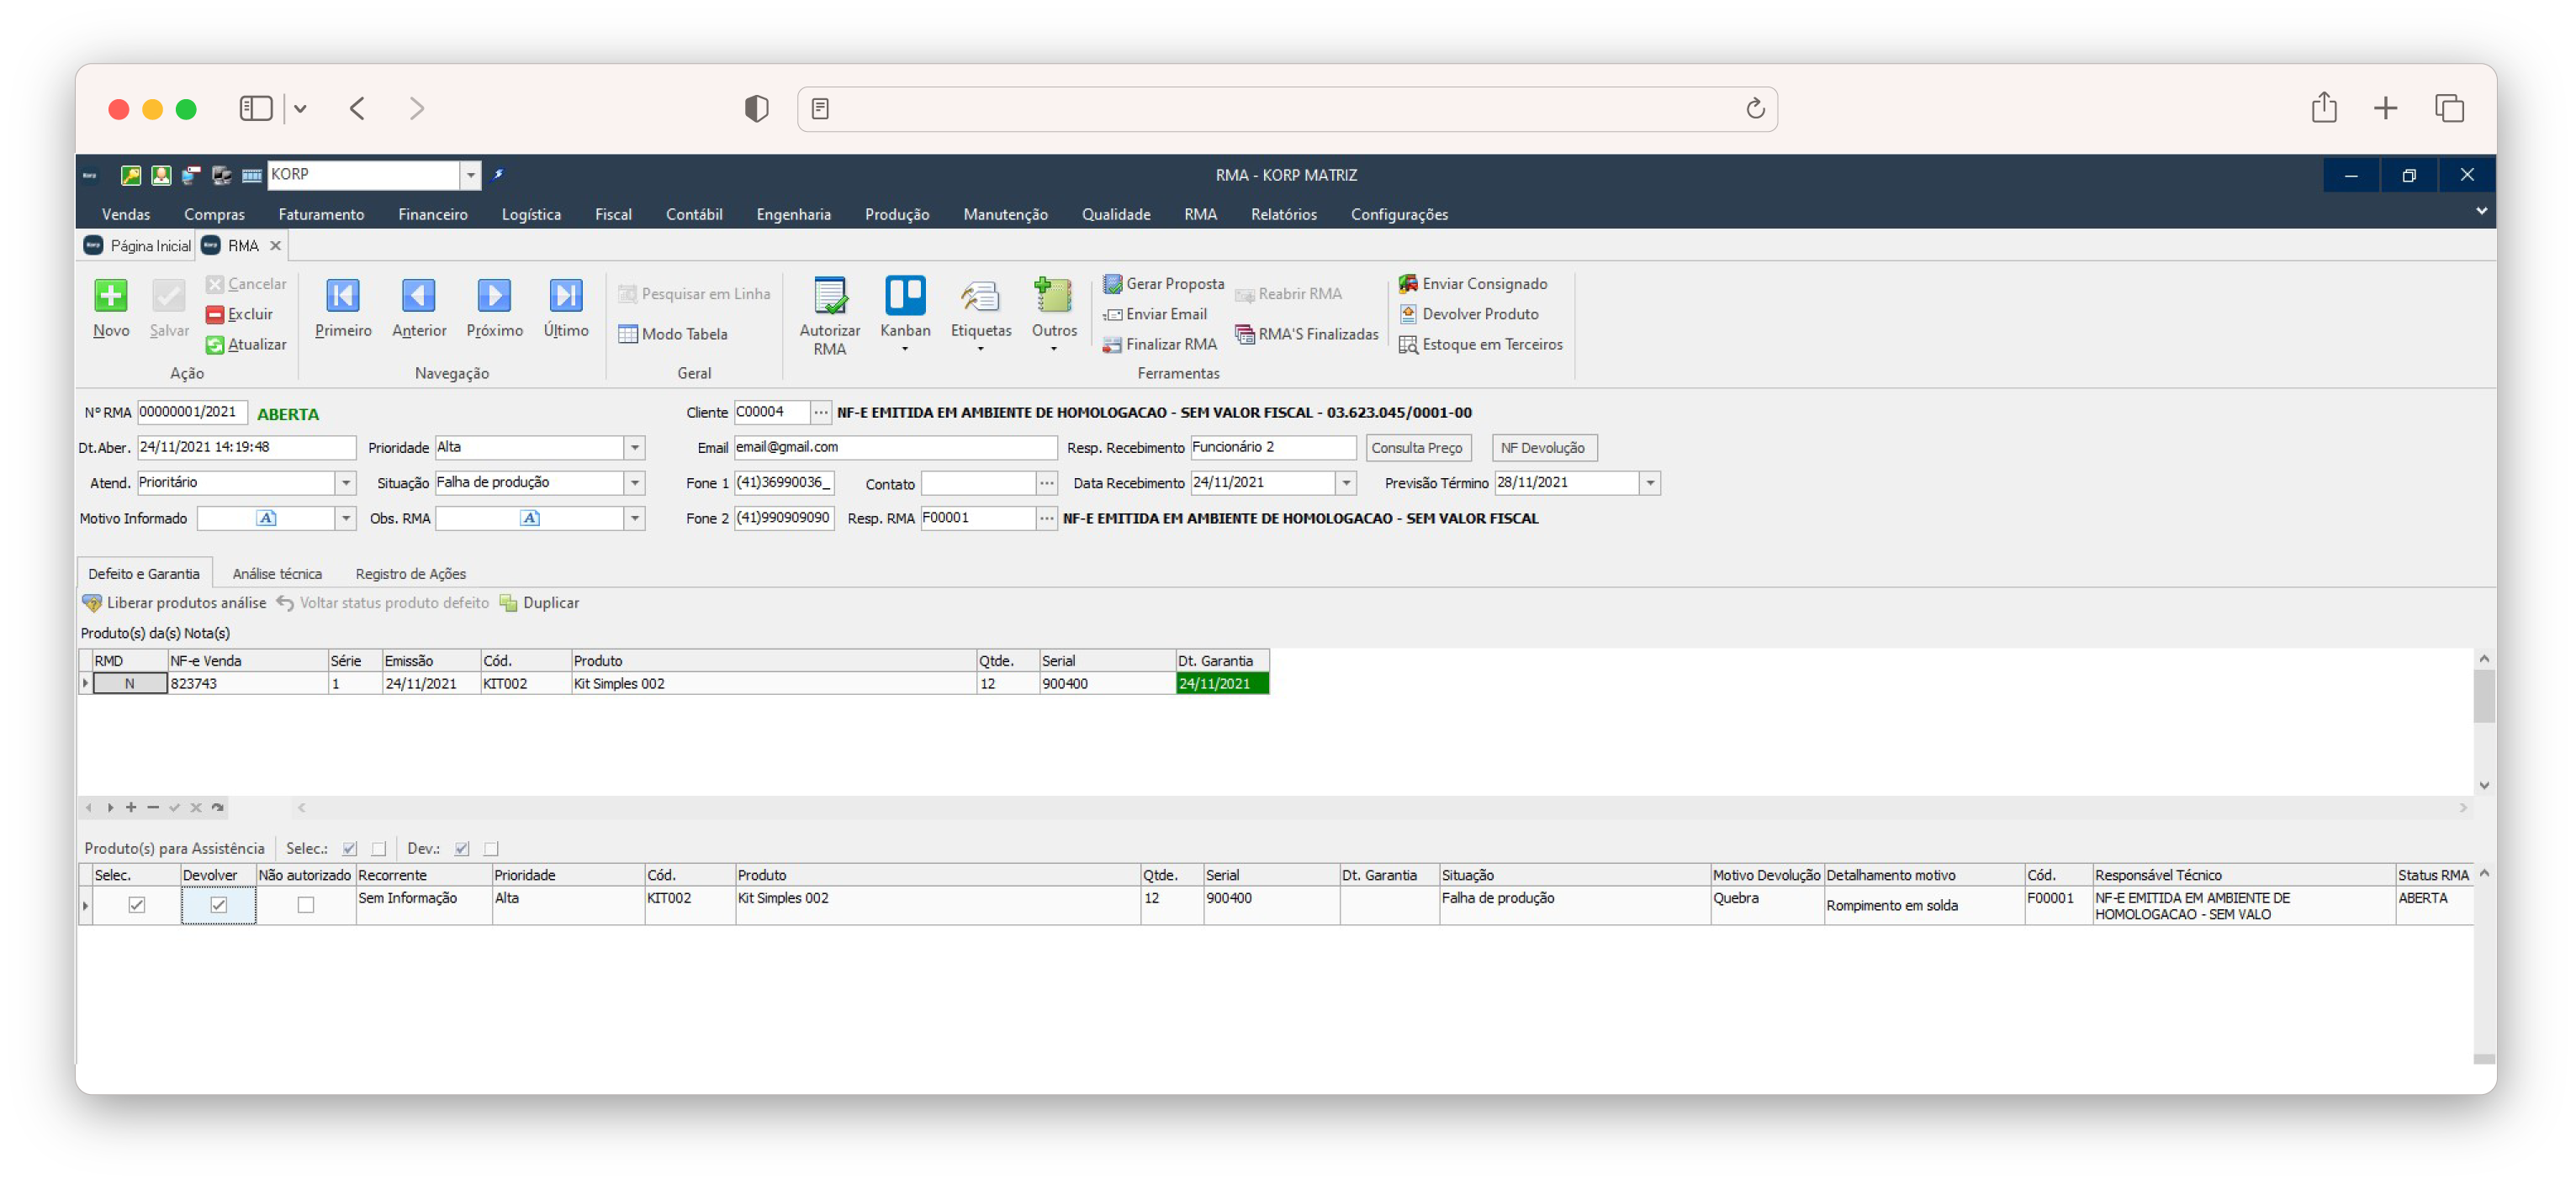Check the Não autorizado checkbox

(x=306, y=905)
